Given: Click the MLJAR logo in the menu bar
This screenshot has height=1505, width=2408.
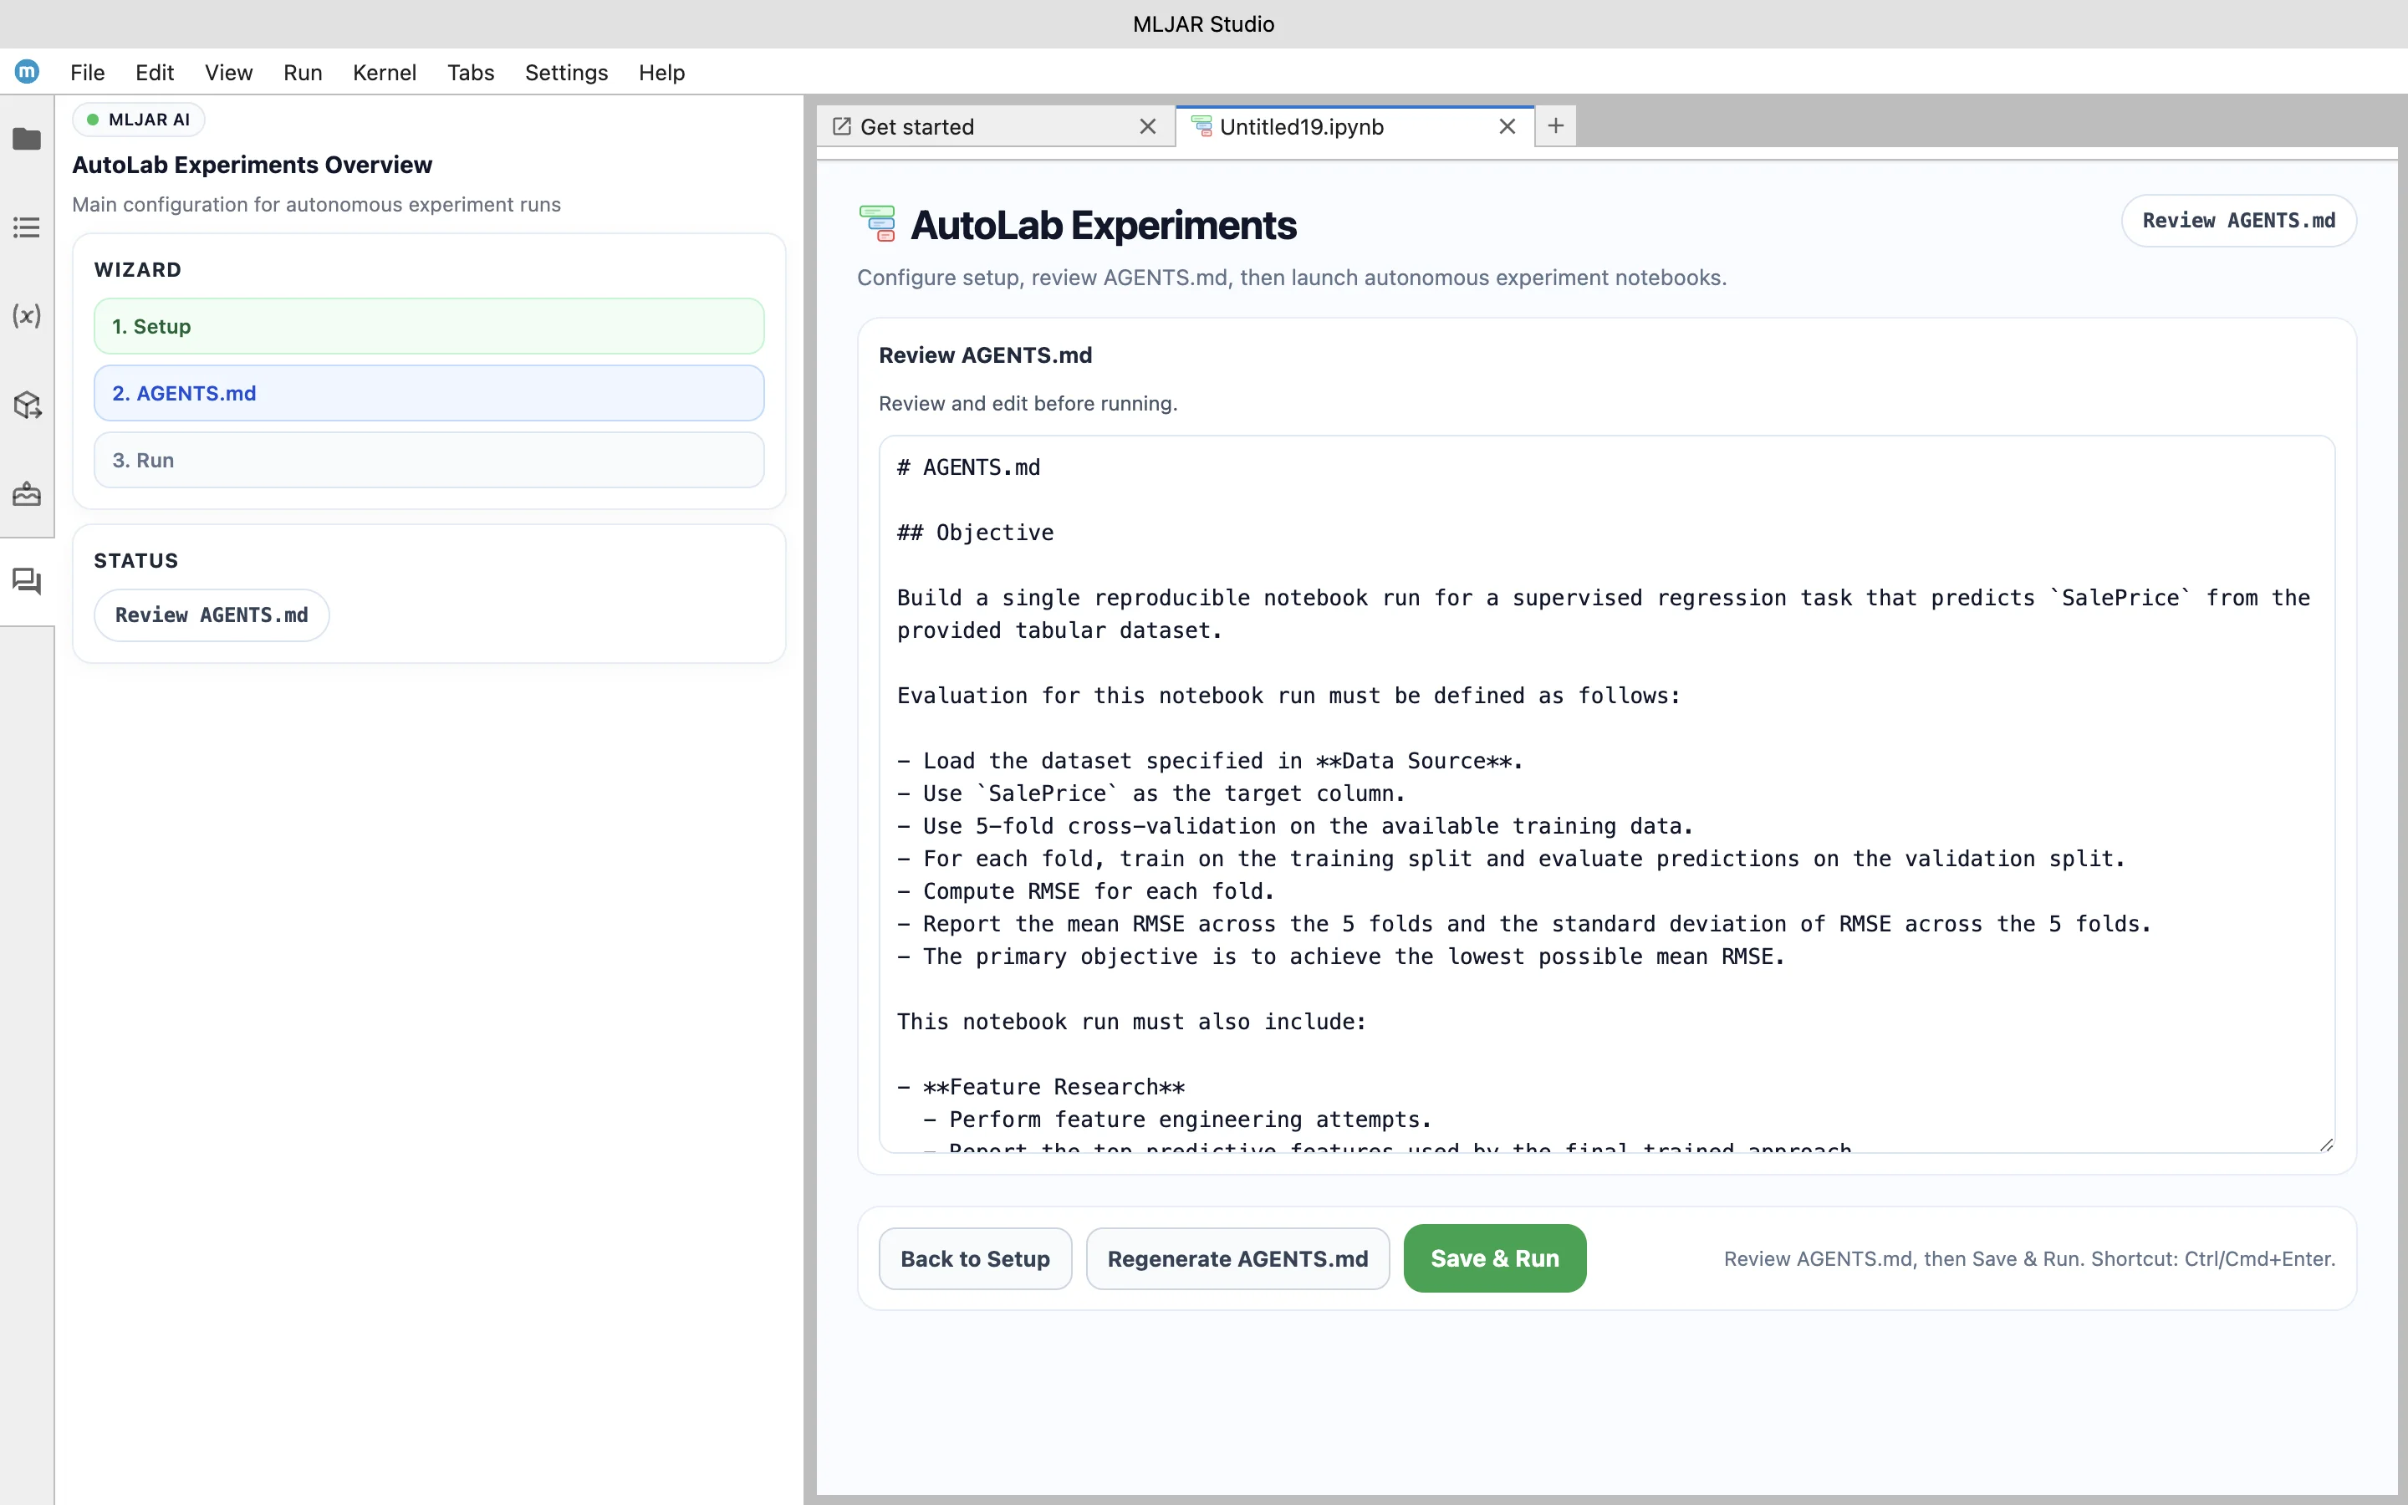Looking at the screenshot, I should pos(27,72).
